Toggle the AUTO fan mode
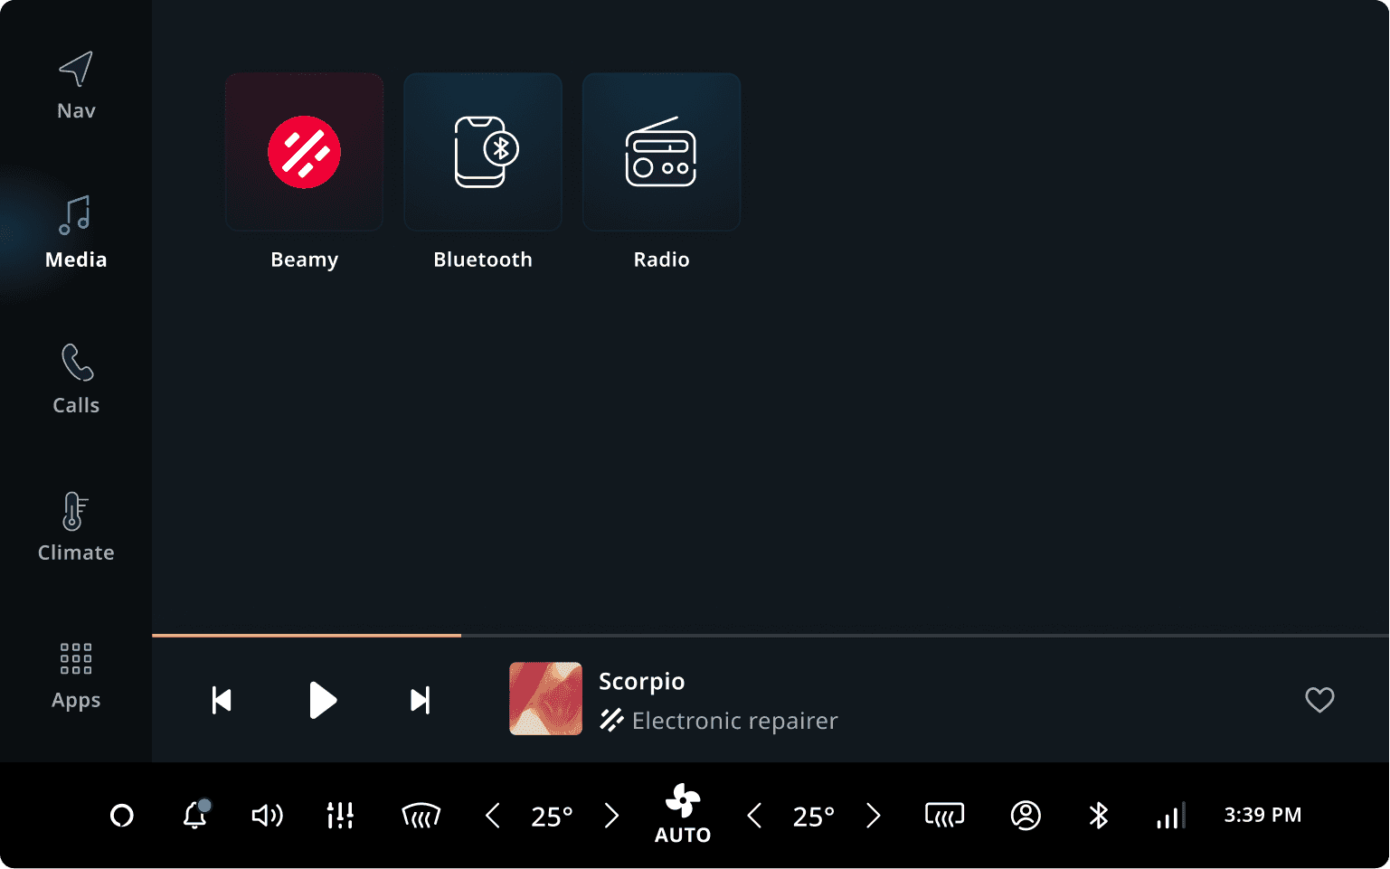Image resolution: width=1390 pixels, height=869 pixels. tap(683, 815)
